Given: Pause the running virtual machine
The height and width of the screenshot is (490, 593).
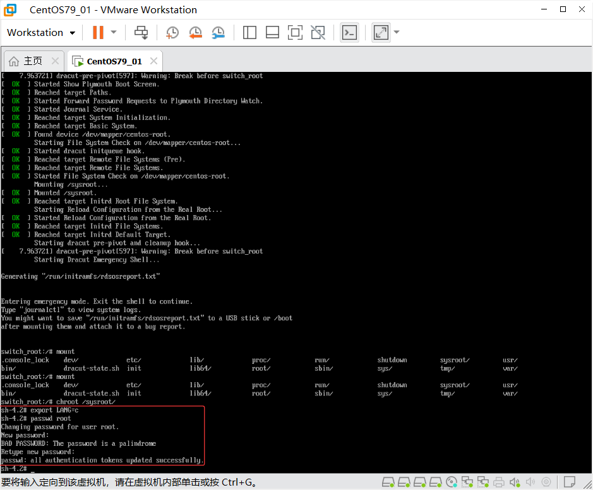Looking at the screenshot, I should [98, 33].
